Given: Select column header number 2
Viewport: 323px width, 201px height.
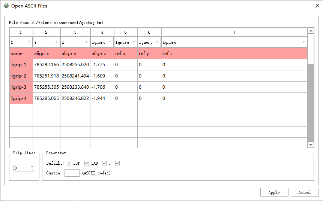Looking at the screenshot, I should [x=47, y=32].
